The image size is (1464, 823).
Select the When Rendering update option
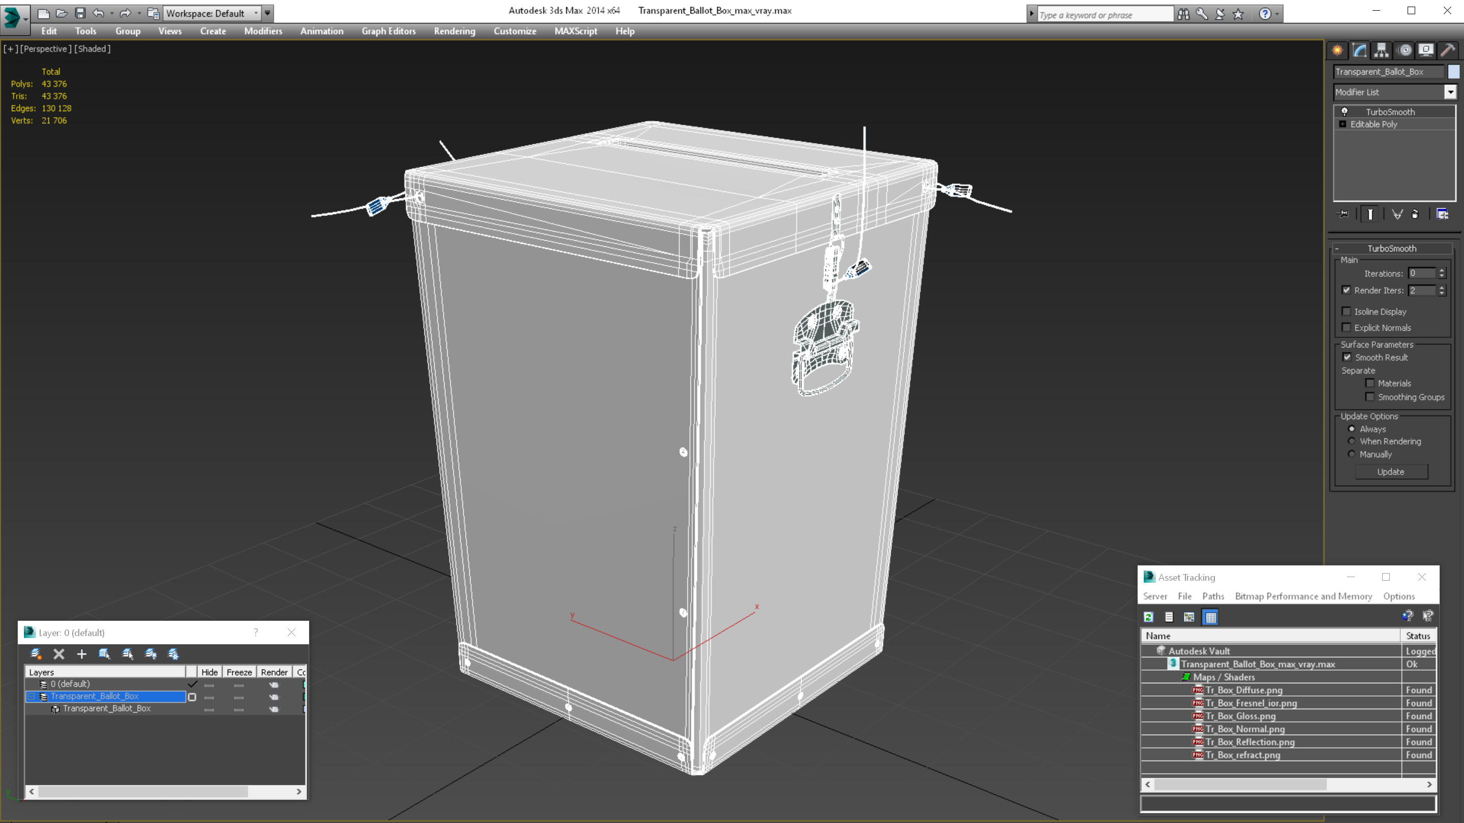[x=1352, y=441]
